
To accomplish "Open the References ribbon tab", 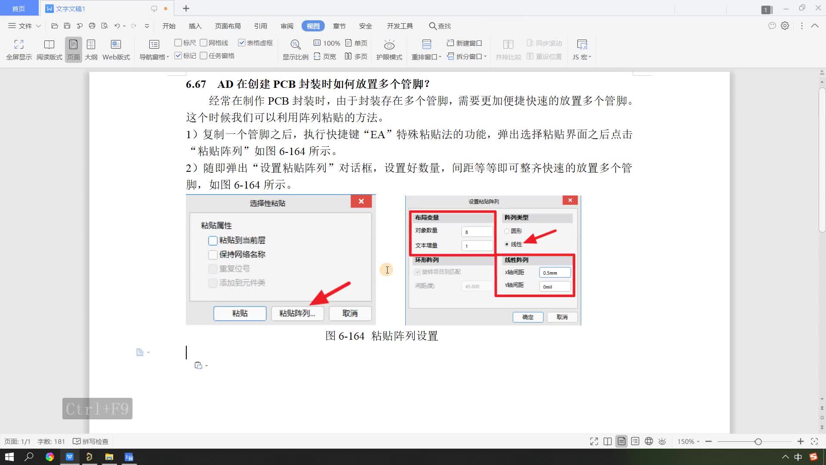I will pos(260,26).
